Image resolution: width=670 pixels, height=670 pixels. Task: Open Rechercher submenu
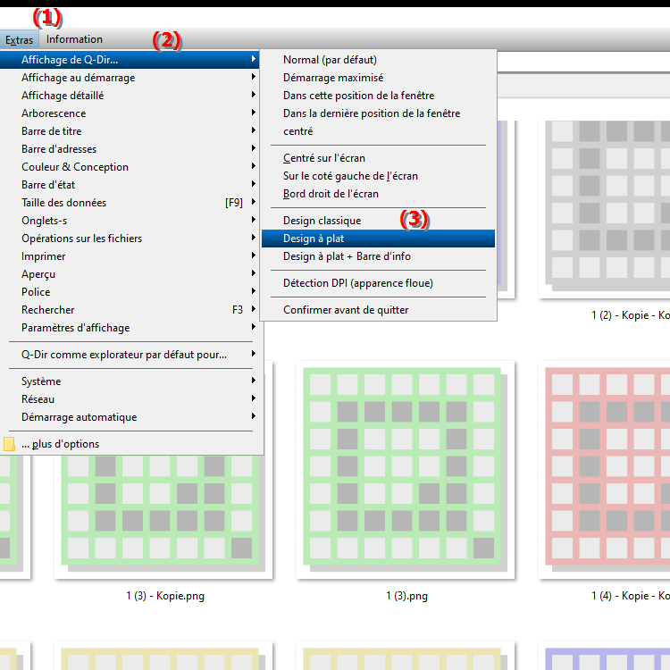[x=130, y=310]
